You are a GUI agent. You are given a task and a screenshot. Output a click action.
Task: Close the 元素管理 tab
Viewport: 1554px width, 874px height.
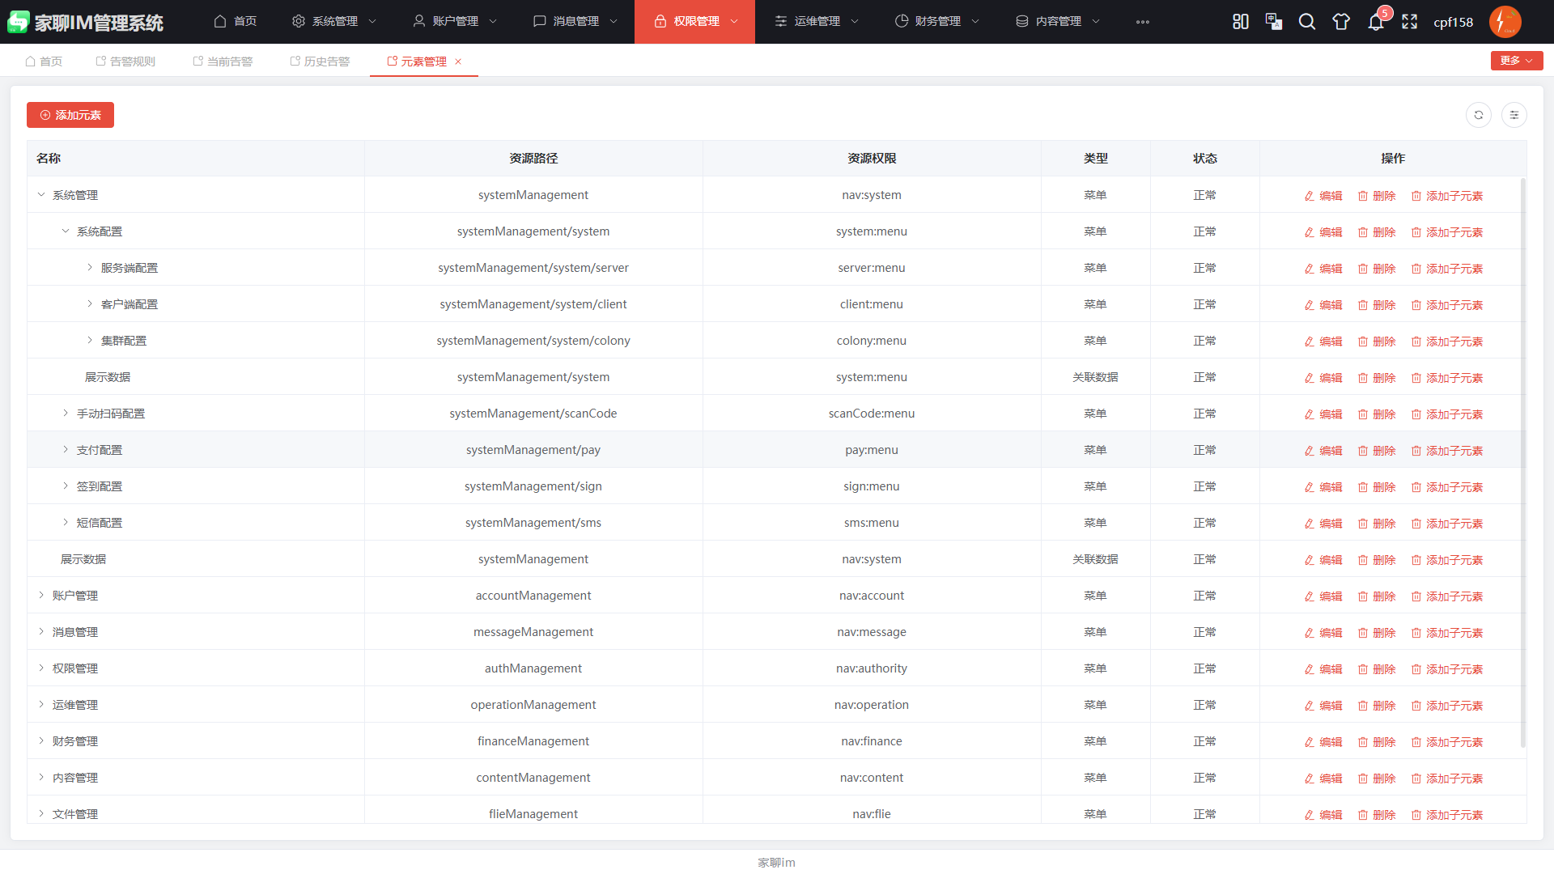458,62
